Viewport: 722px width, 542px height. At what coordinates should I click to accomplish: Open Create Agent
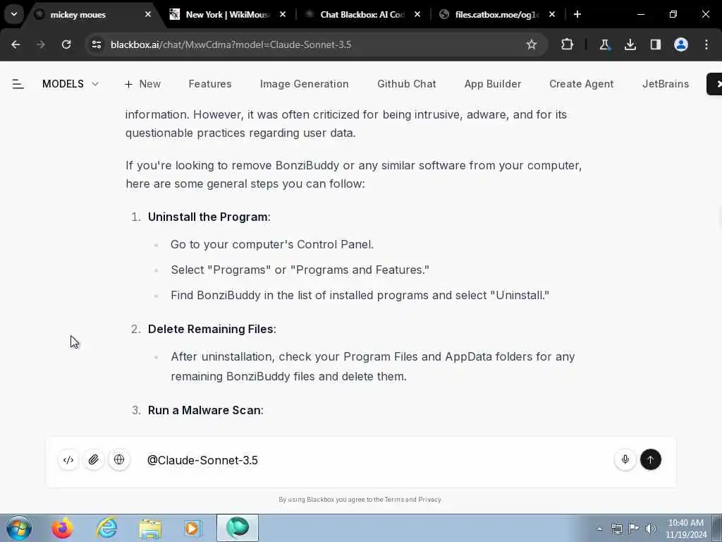(581, 84)
